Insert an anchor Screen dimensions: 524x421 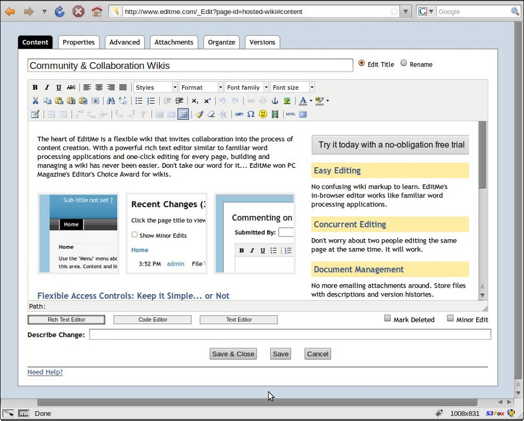tap(275, 100)
